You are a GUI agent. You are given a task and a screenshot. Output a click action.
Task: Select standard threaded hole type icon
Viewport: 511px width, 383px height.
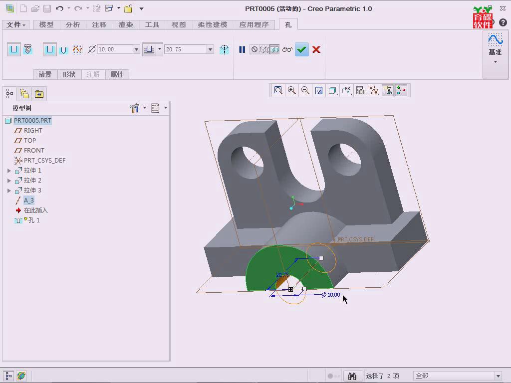pyautogui.click(x=28, y=49)
